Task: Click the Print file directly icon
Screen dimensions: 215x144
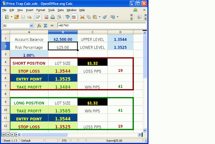Action: coord(53,17)
